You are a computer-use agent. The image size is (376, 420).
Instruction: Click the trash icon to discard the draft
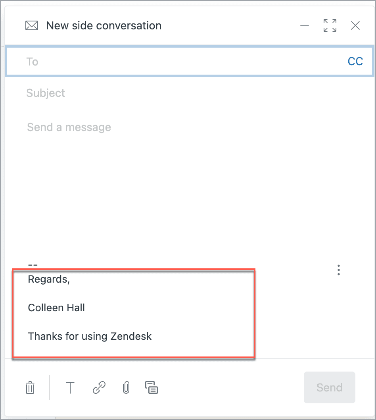click(31, 388)
